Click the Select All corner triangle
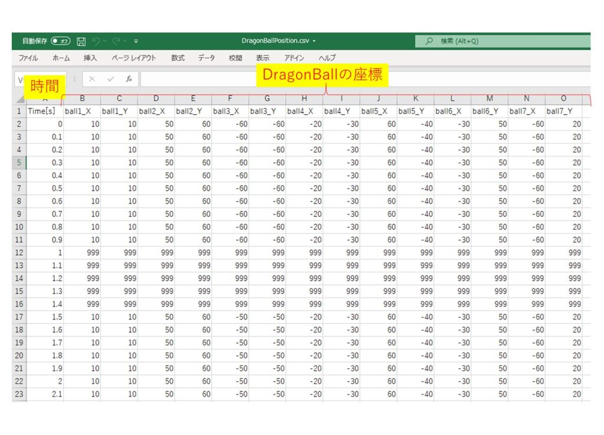The width and height of the screenshot is (604, 435). (19, 100)
